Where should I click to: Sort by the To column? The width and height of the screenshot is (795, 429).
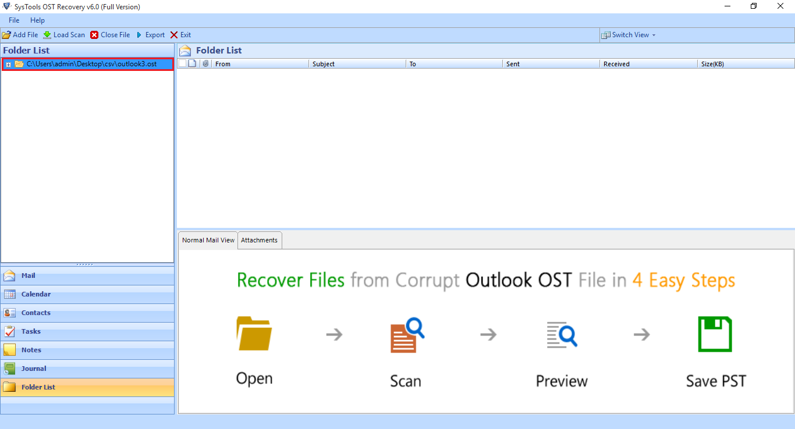[x=454, y=64]
